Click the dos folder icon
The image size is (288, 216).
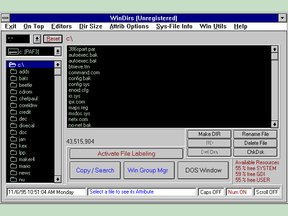click(13, 132)
